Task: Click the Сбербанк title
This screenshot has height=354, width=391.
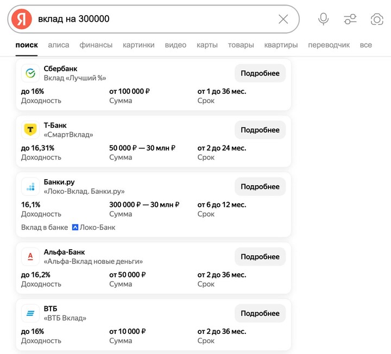Action: [60, 69]
